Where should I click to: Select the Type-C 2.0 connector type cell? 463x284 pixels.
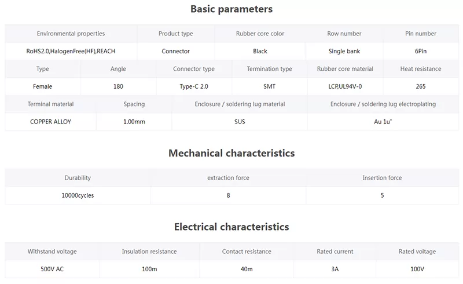[194, 86]
